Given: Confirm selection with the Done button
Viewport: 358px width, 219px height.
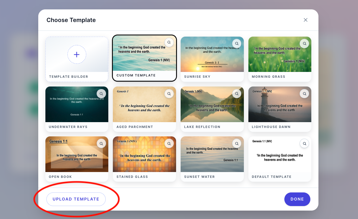Looking at the screenshot, I should click(297, 199).
